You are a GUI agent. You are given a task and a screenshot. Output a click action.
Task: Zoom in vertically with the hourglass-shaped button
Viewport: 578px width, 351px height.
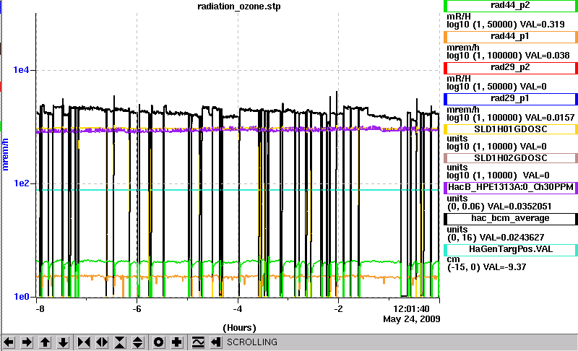[120, 342]
